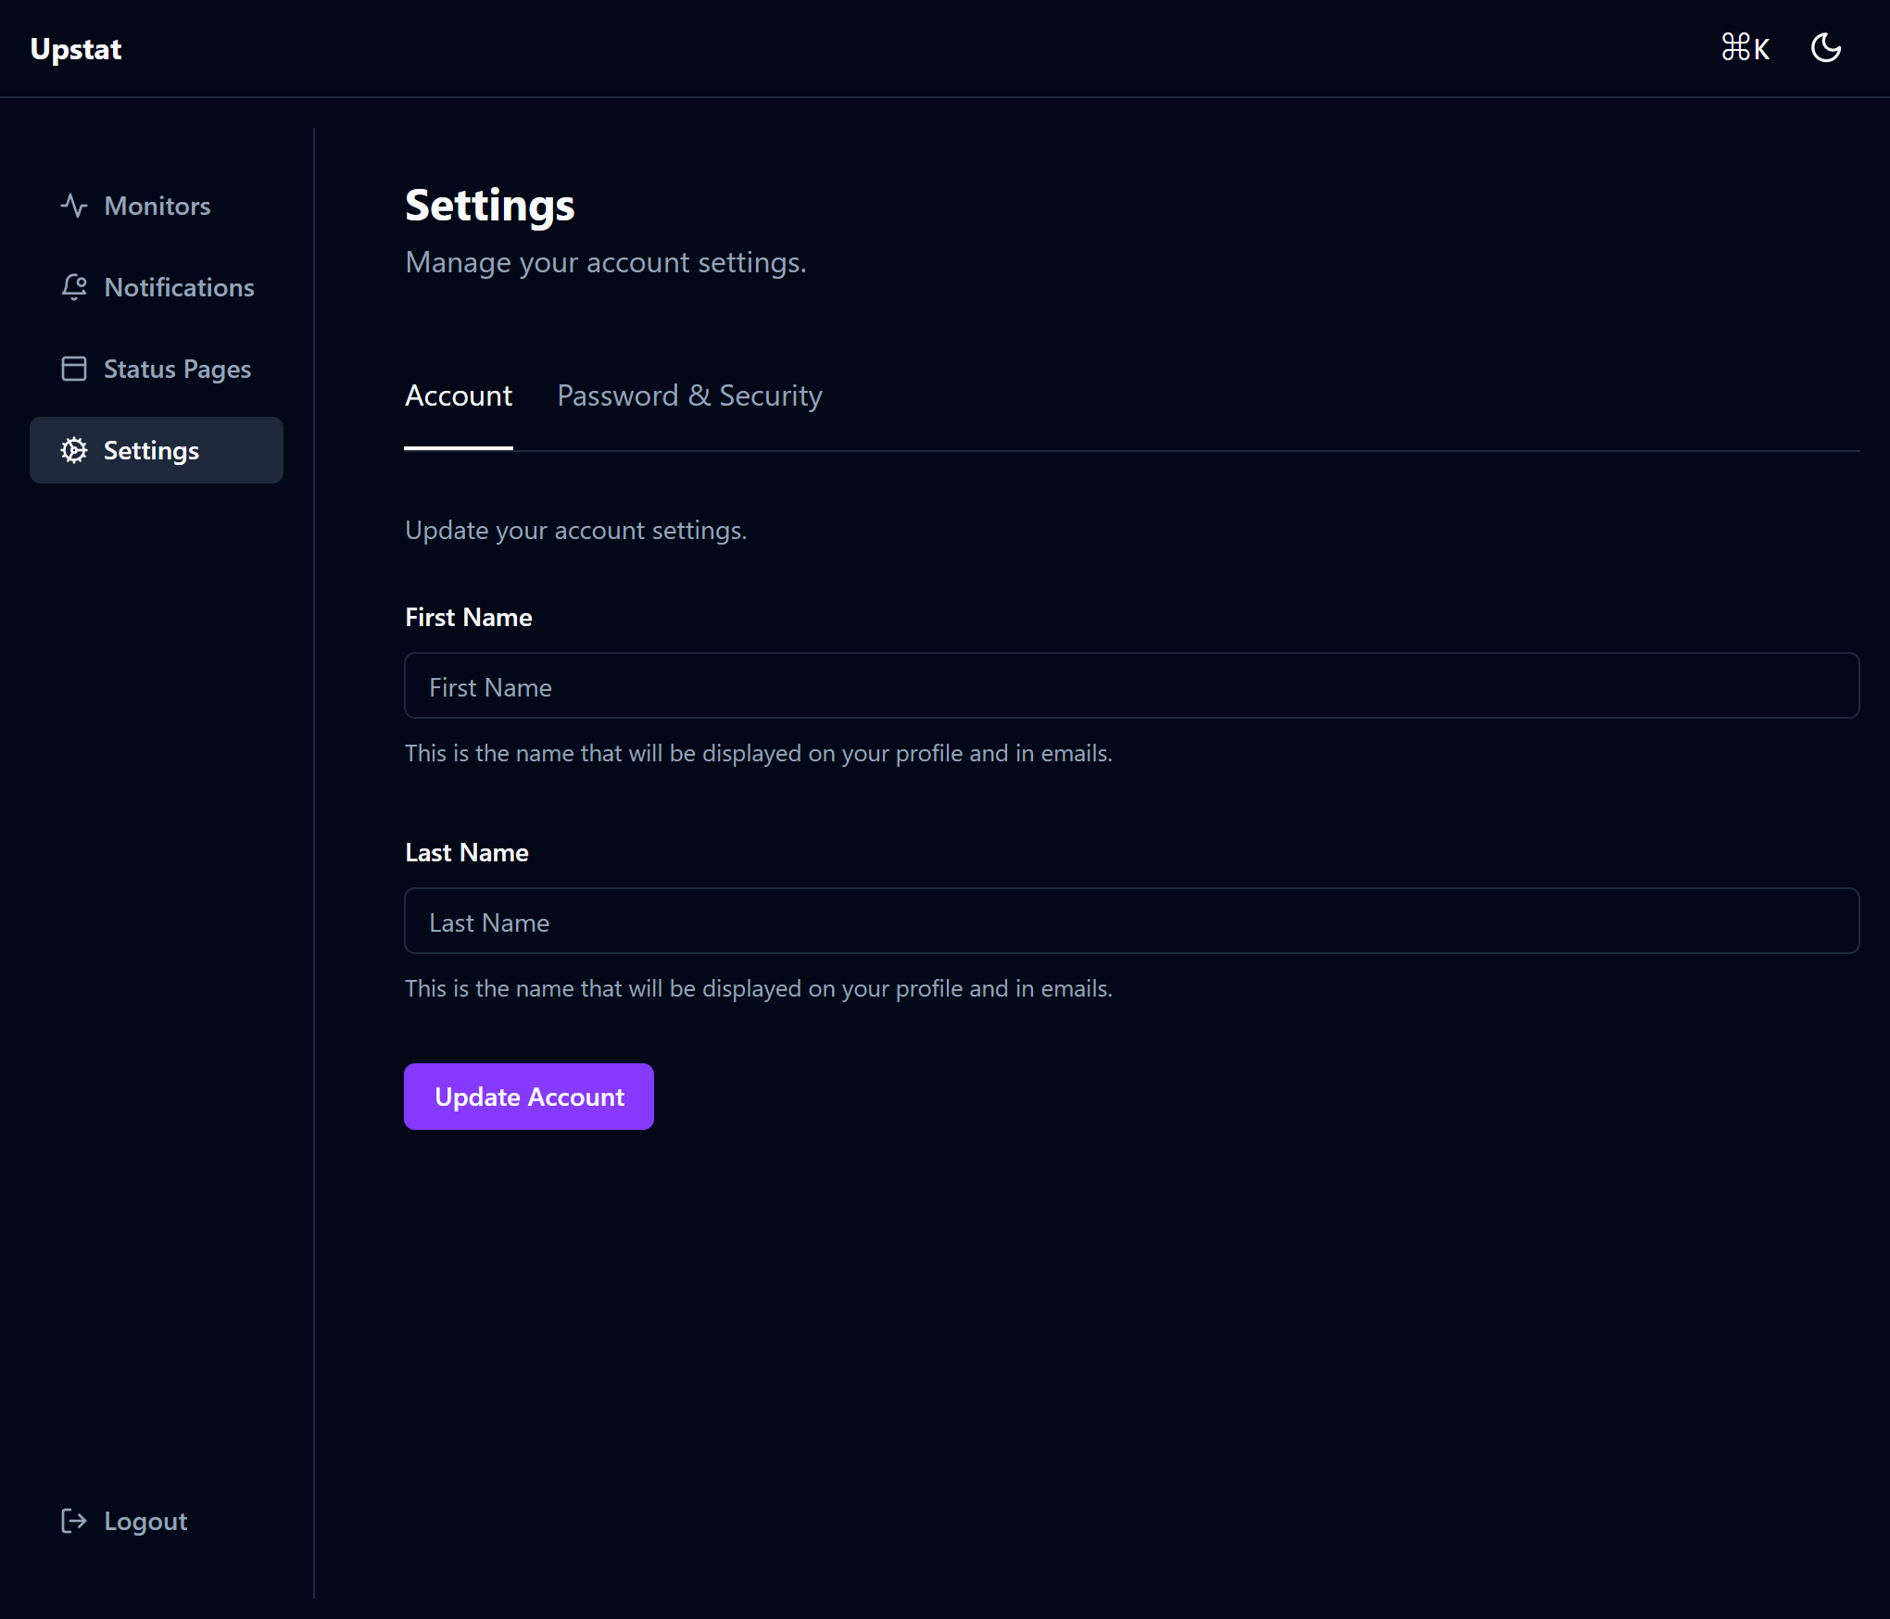Switch to Password & Security tab
1890x1619 pixels.
tap(689, 396)
